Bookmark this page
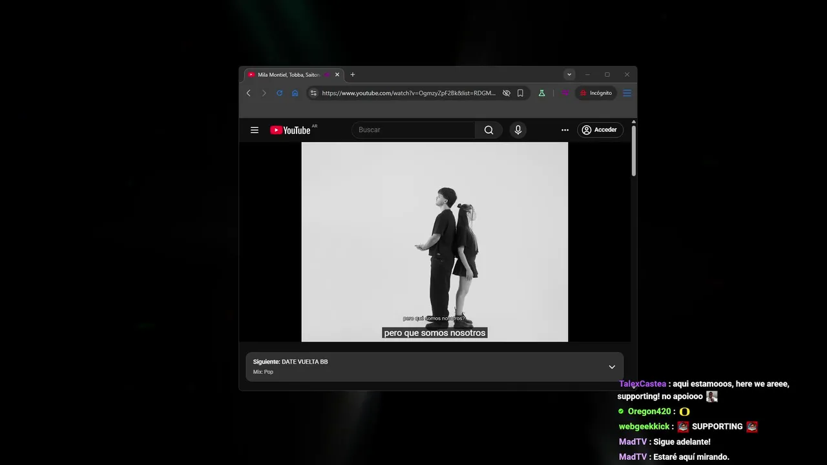Image resolution: width=827 pixels, height=465 pixels. pyautogui.click(x=520, y=93)
